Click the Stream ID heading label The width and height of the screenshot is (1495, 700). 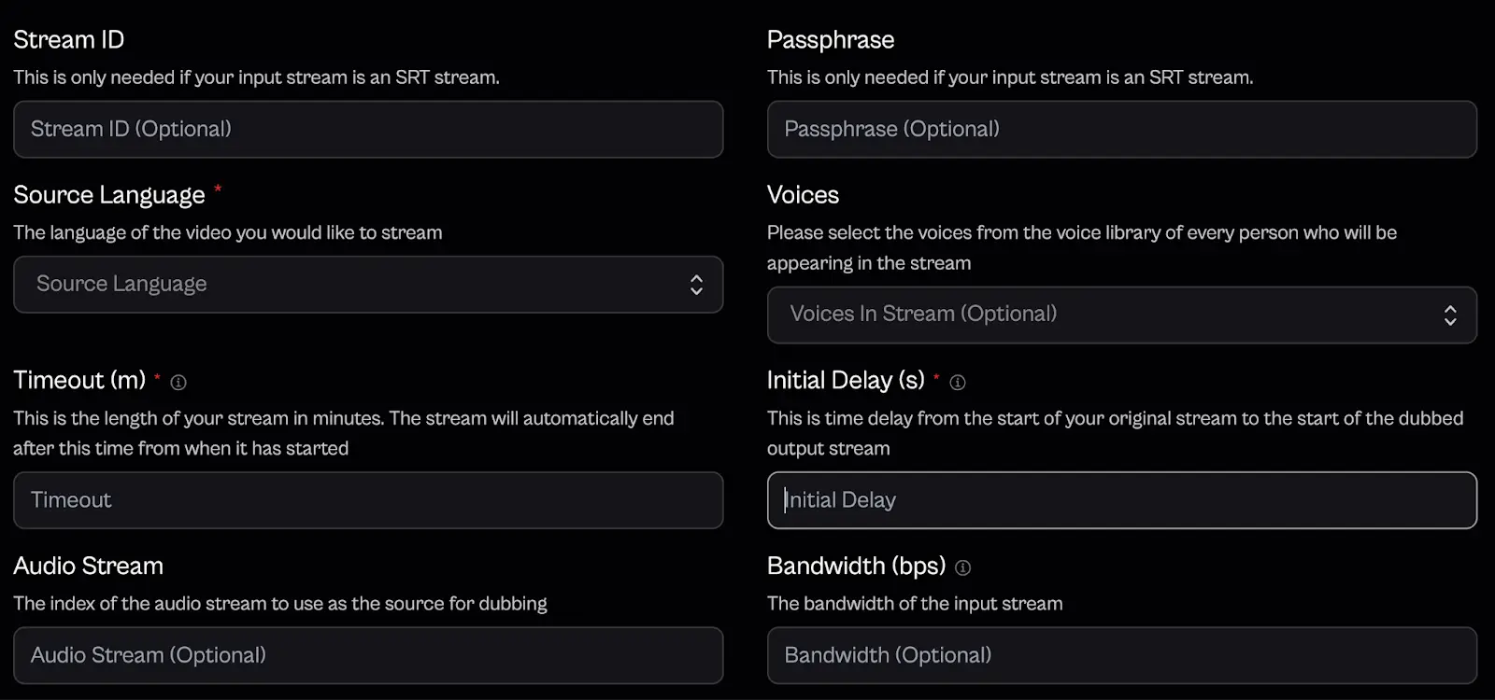coord(69,40)
